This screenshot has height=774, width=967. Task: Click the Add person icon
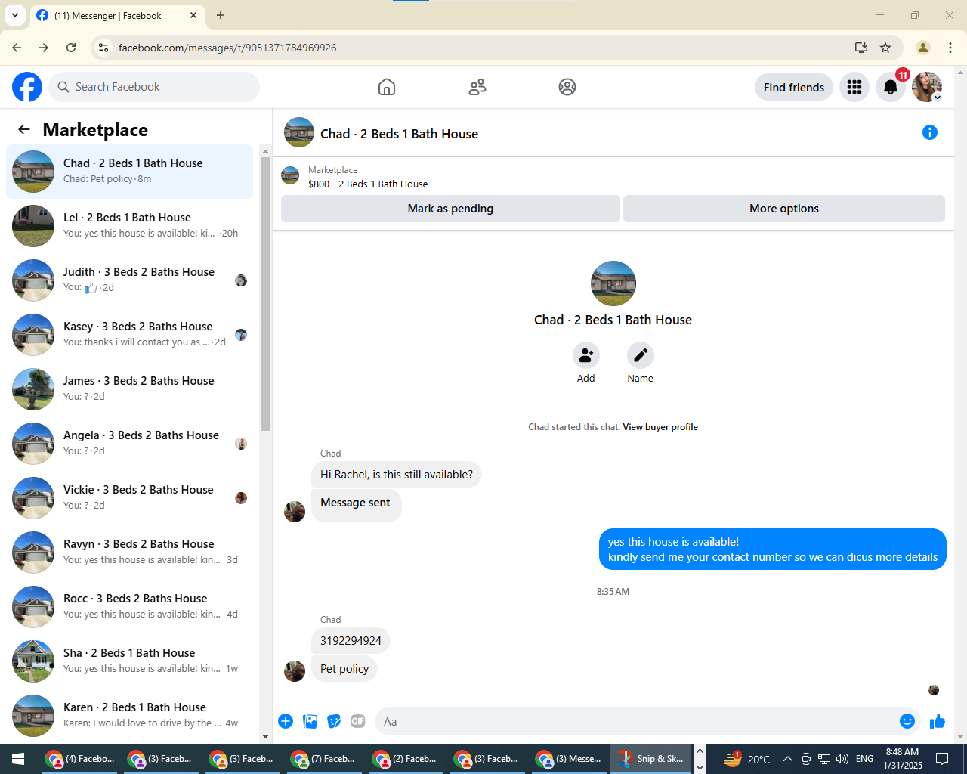click(586, 355)
